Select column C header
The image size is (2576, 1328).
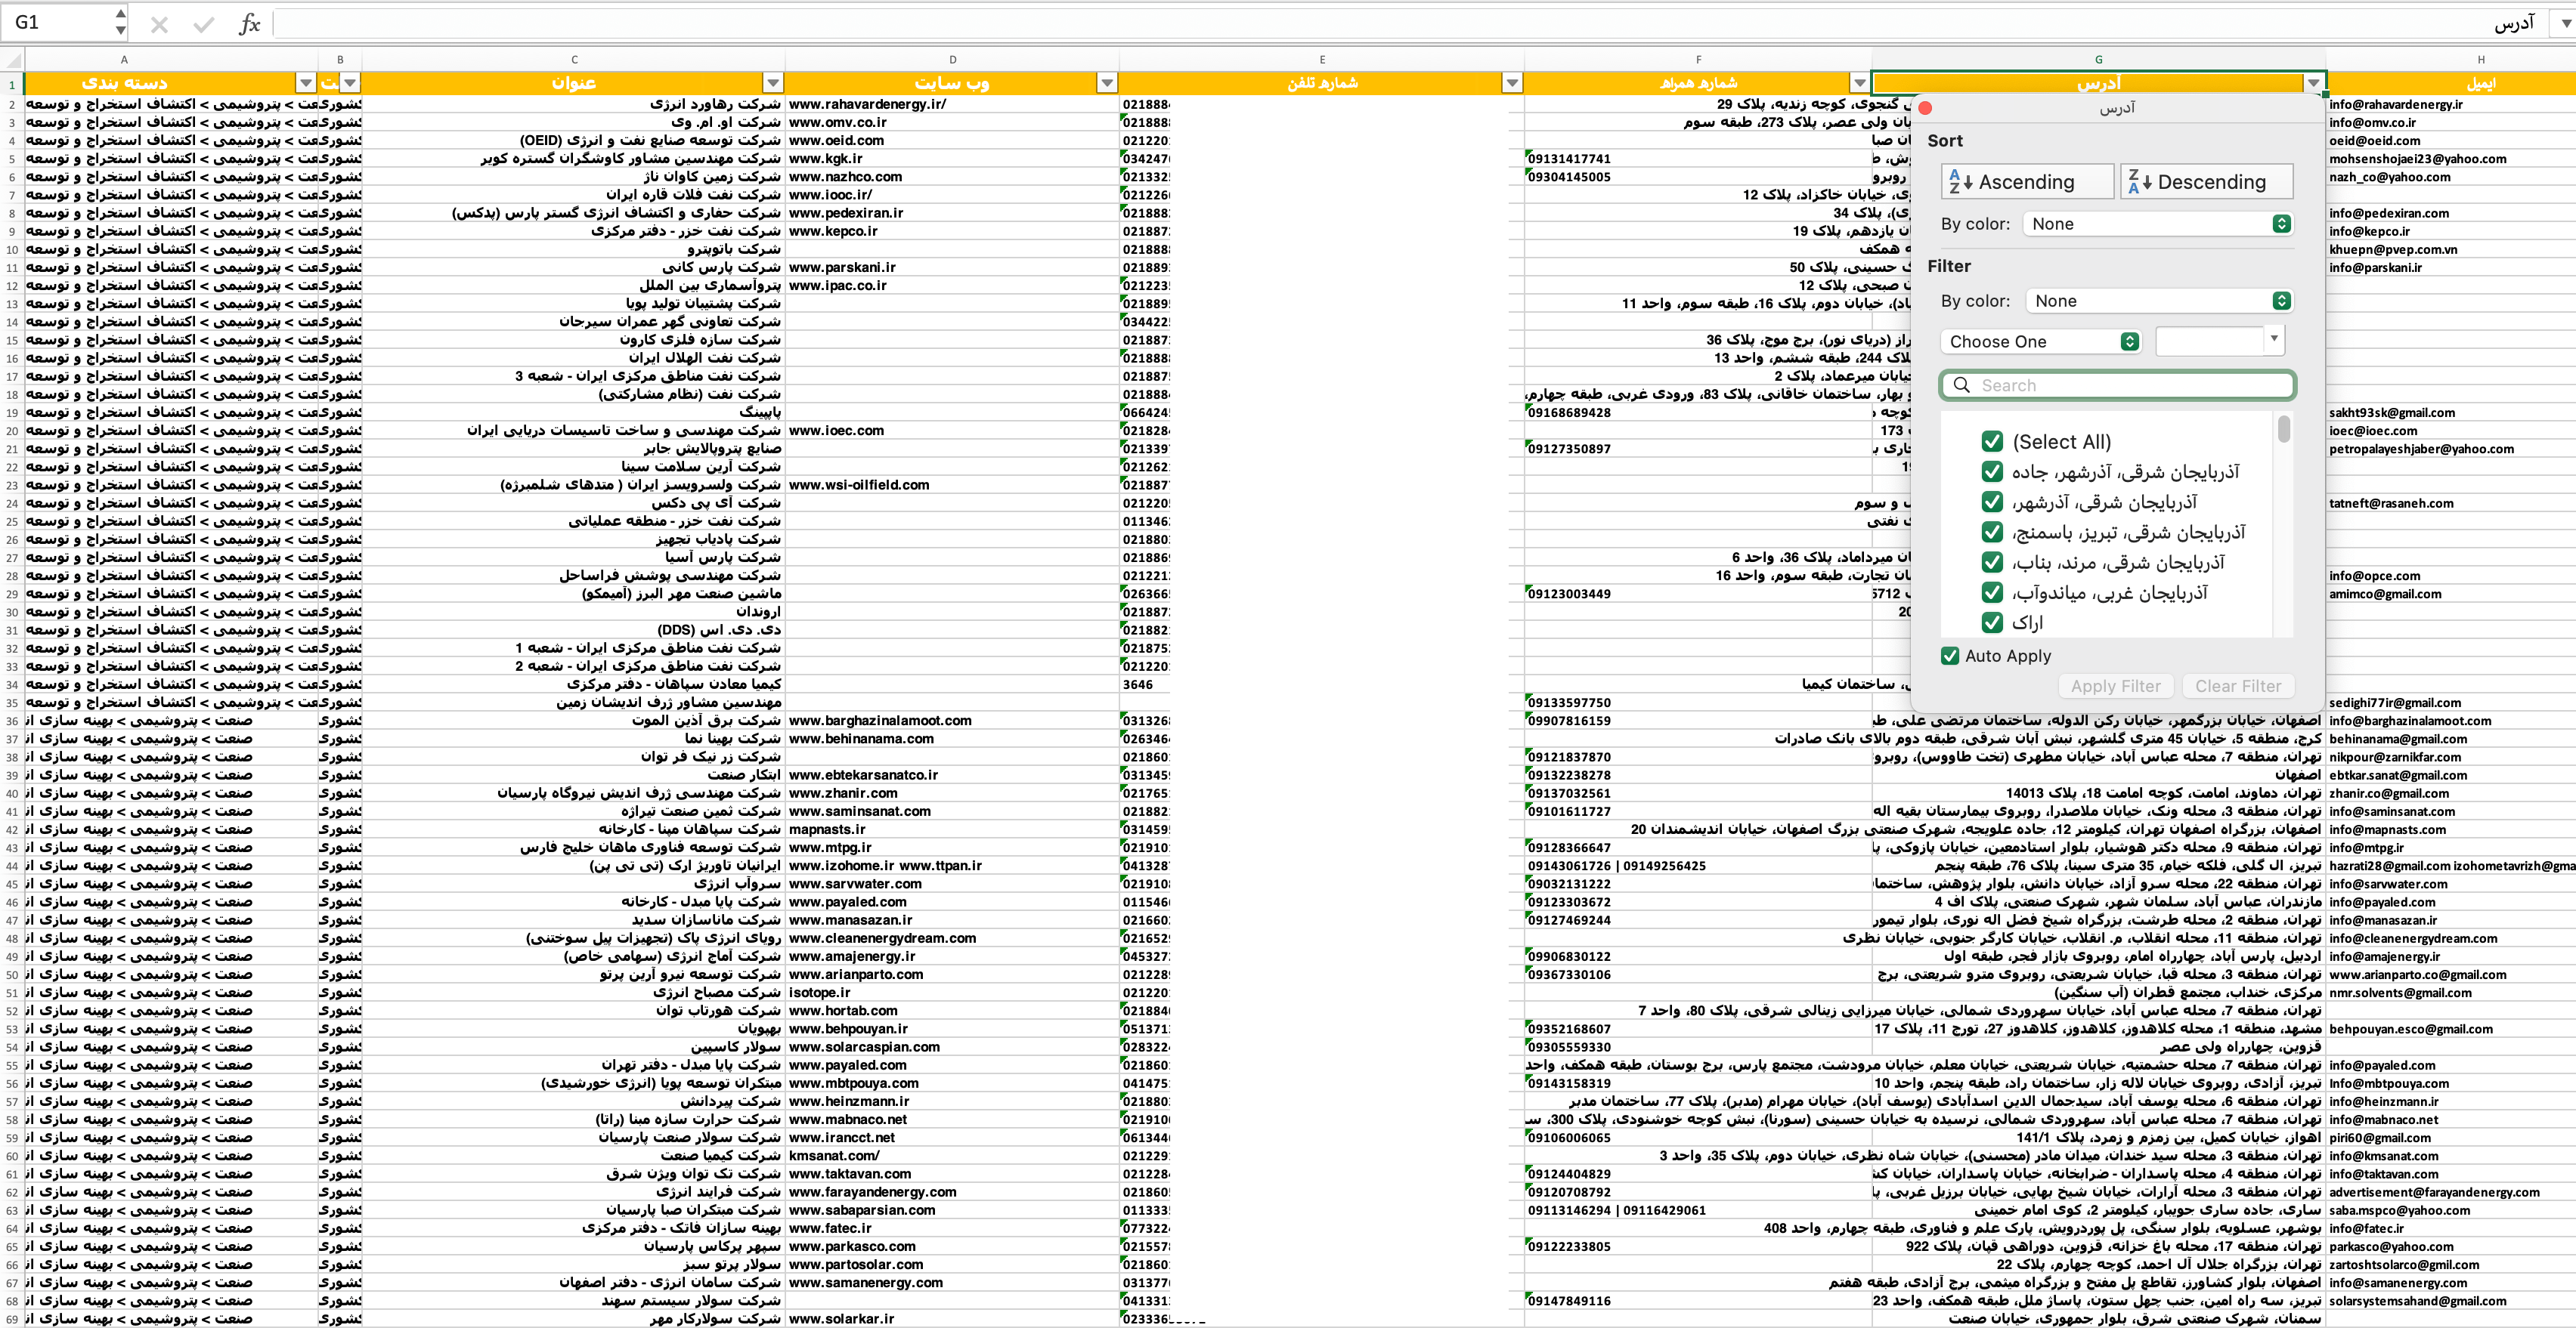pyautogui.click(x=573, y=60)
